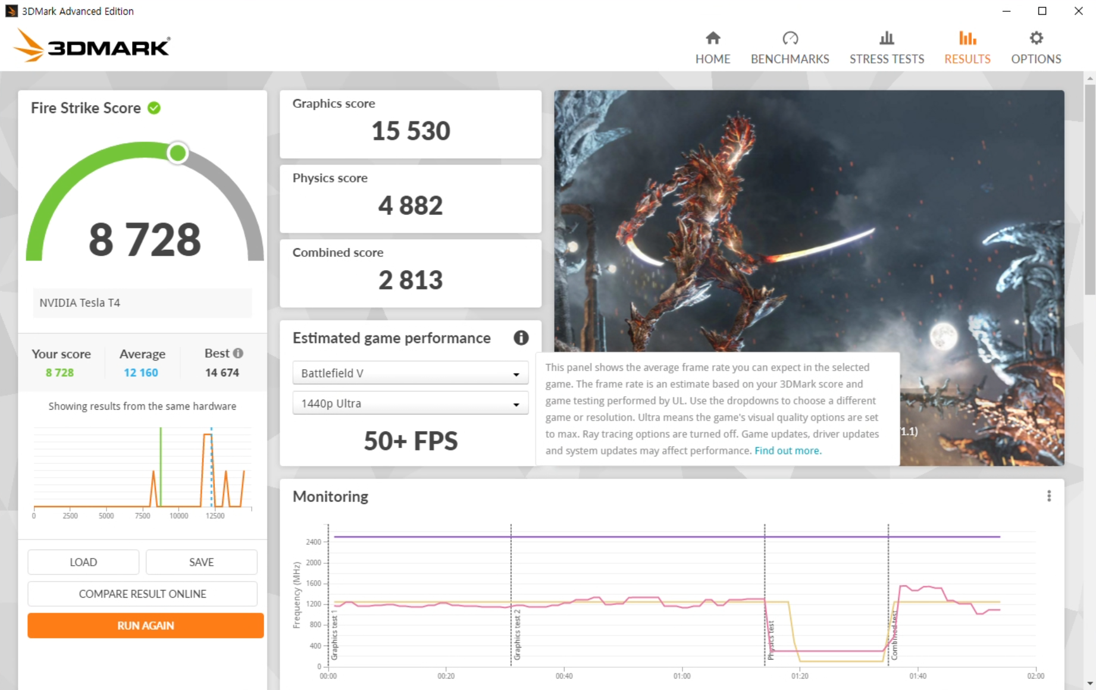Click 'Showing results from the same hardware' text

pos(142,406)
